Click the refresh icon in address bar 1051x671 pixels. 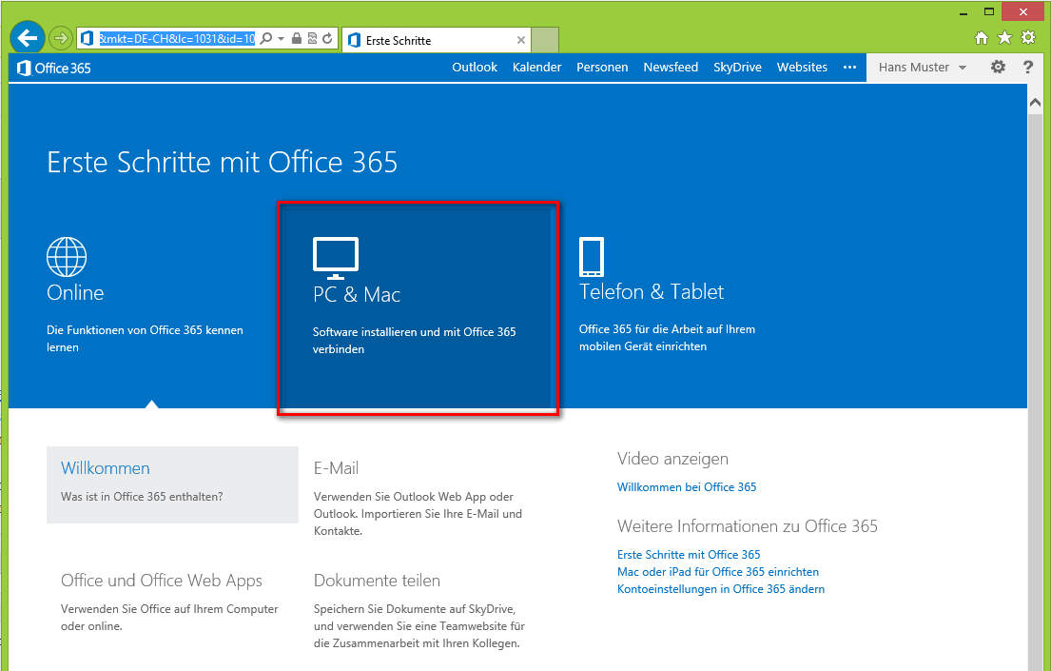(327, 38)
